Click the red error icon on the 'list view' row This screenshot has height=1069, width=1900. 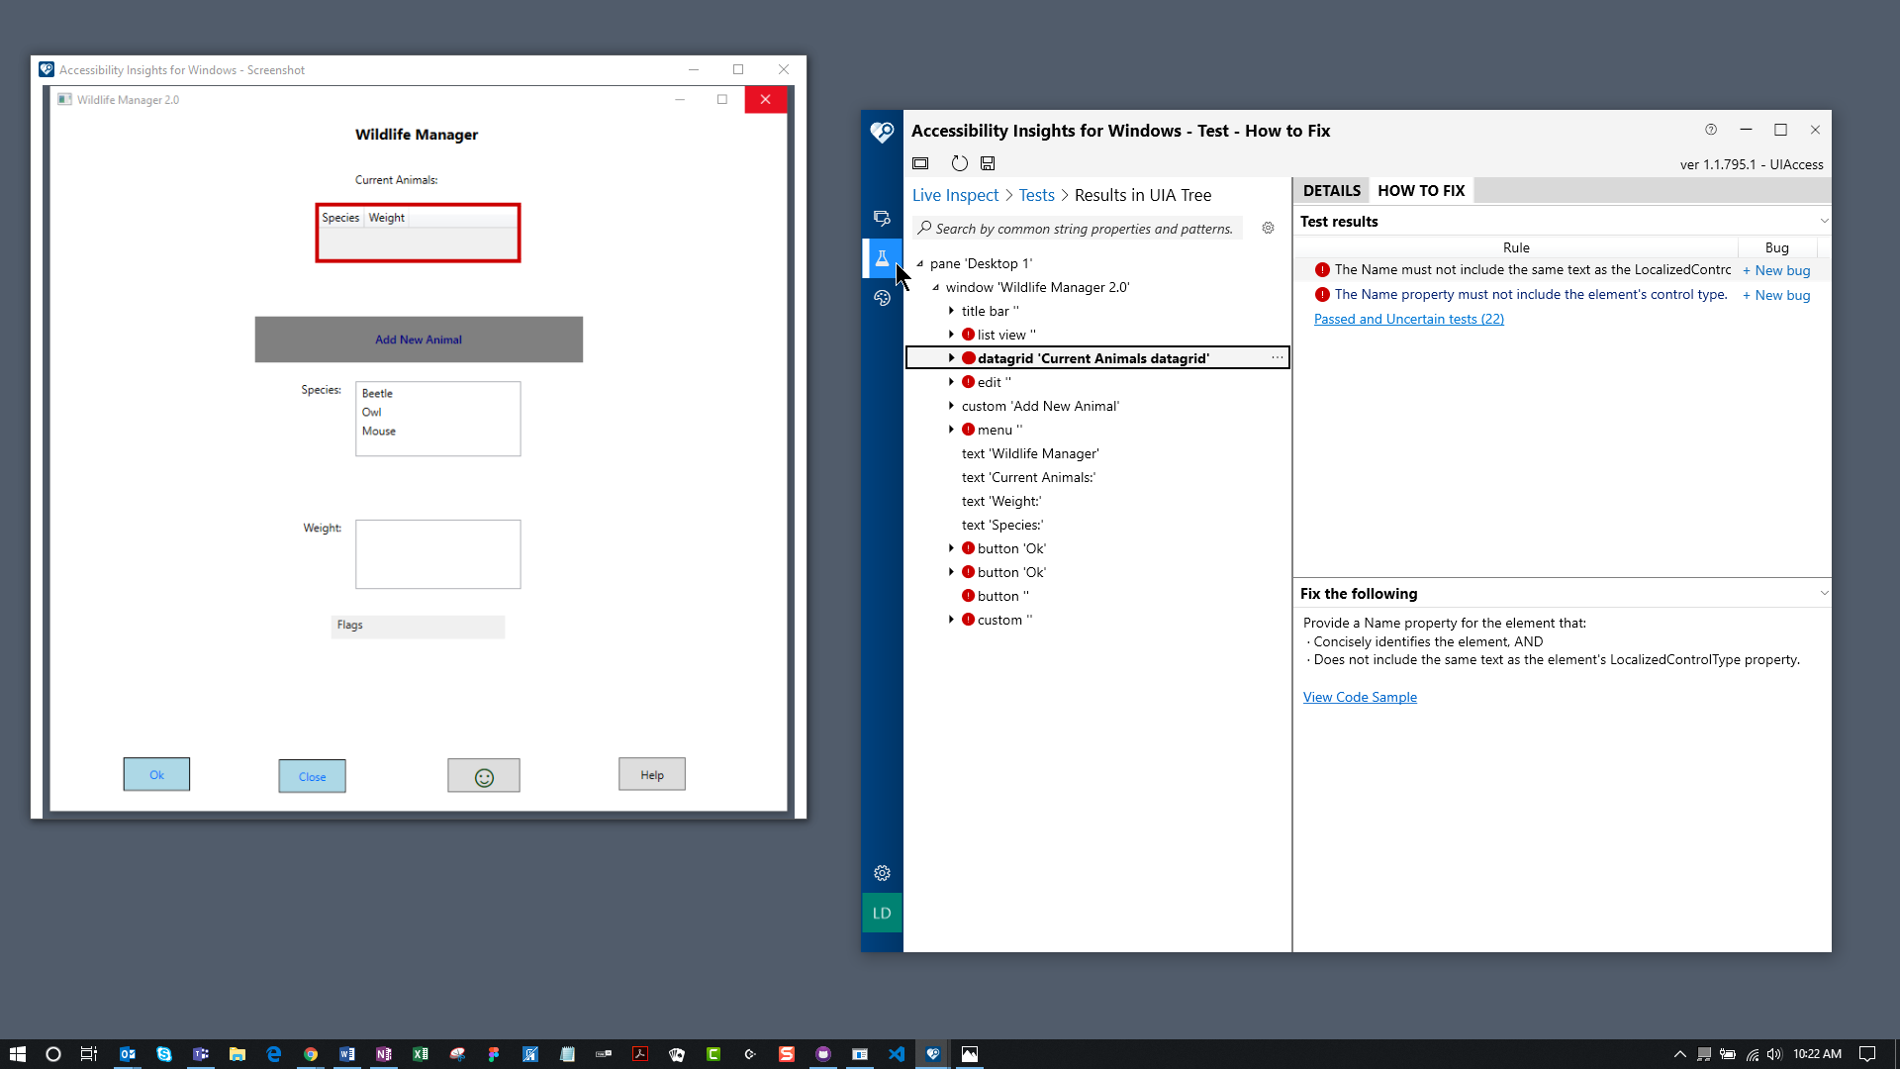point(968,335)
